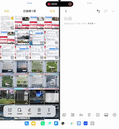Uncheck the yellow checked box on the first photo
This screenshot has width=119, height=129.
(x=12, y=18)
